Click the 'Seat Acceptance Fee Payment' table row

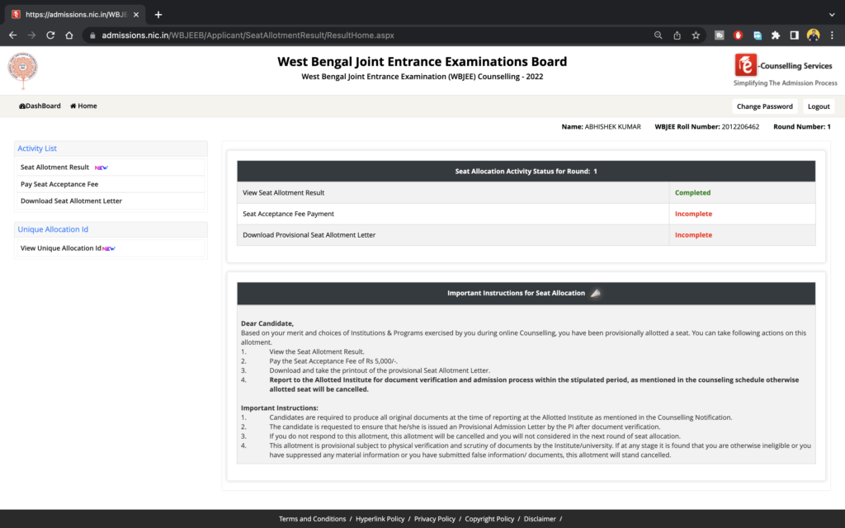(x=526, y=214)
